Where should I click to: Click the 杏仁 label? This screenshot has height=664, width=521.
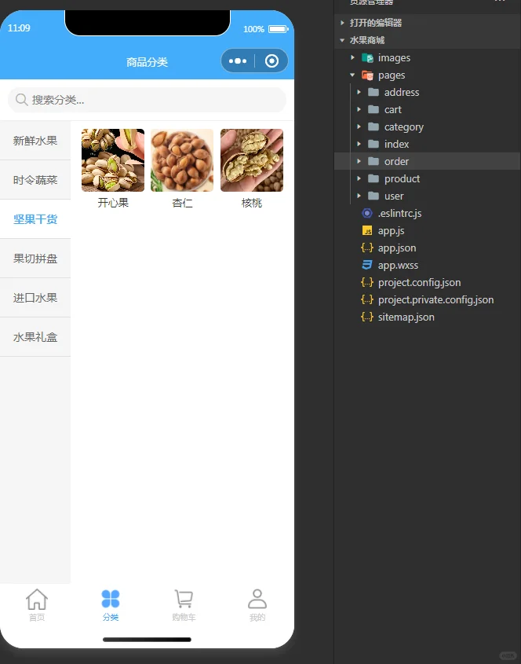click(182, 203)
